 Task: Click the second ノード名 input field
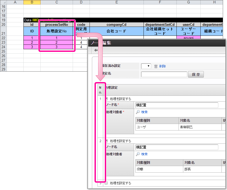[x=176, y=147]
